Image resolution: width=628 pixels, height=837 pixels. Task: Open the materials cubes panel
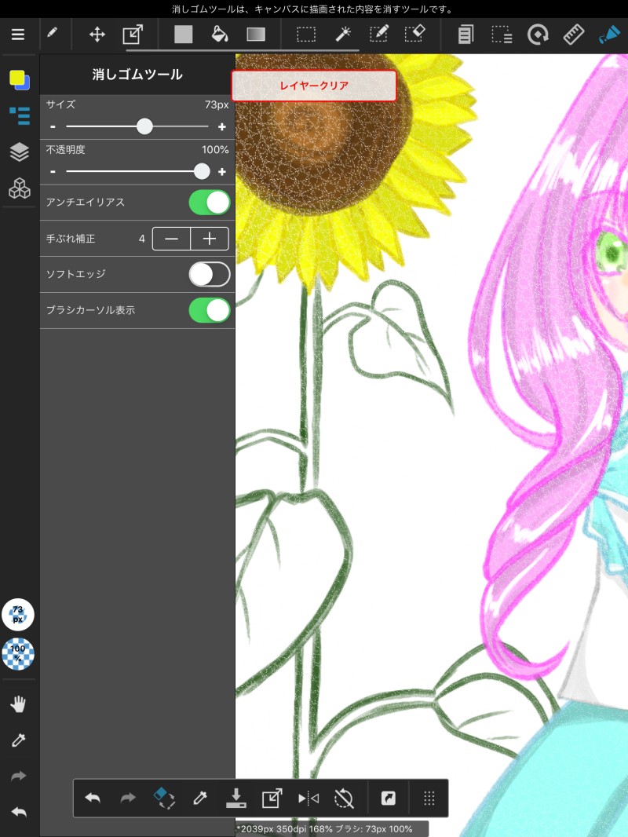[x=20, y=188]
